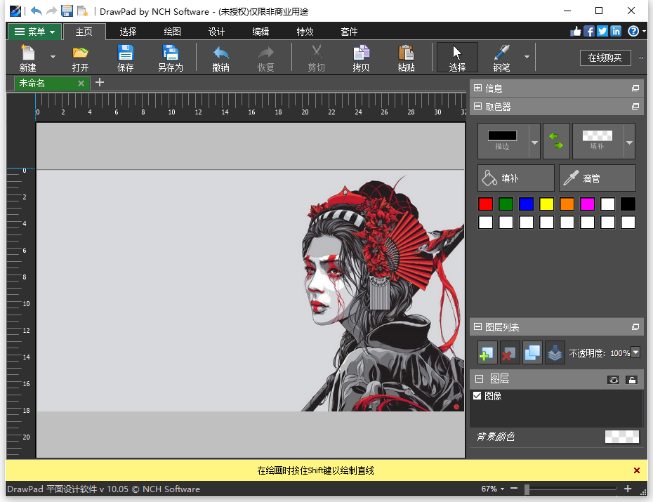This screenshot has width=653, height=502.
Task: Open the LinkedIn share icon
Action: pyautogui.click(x=616, y=31)
